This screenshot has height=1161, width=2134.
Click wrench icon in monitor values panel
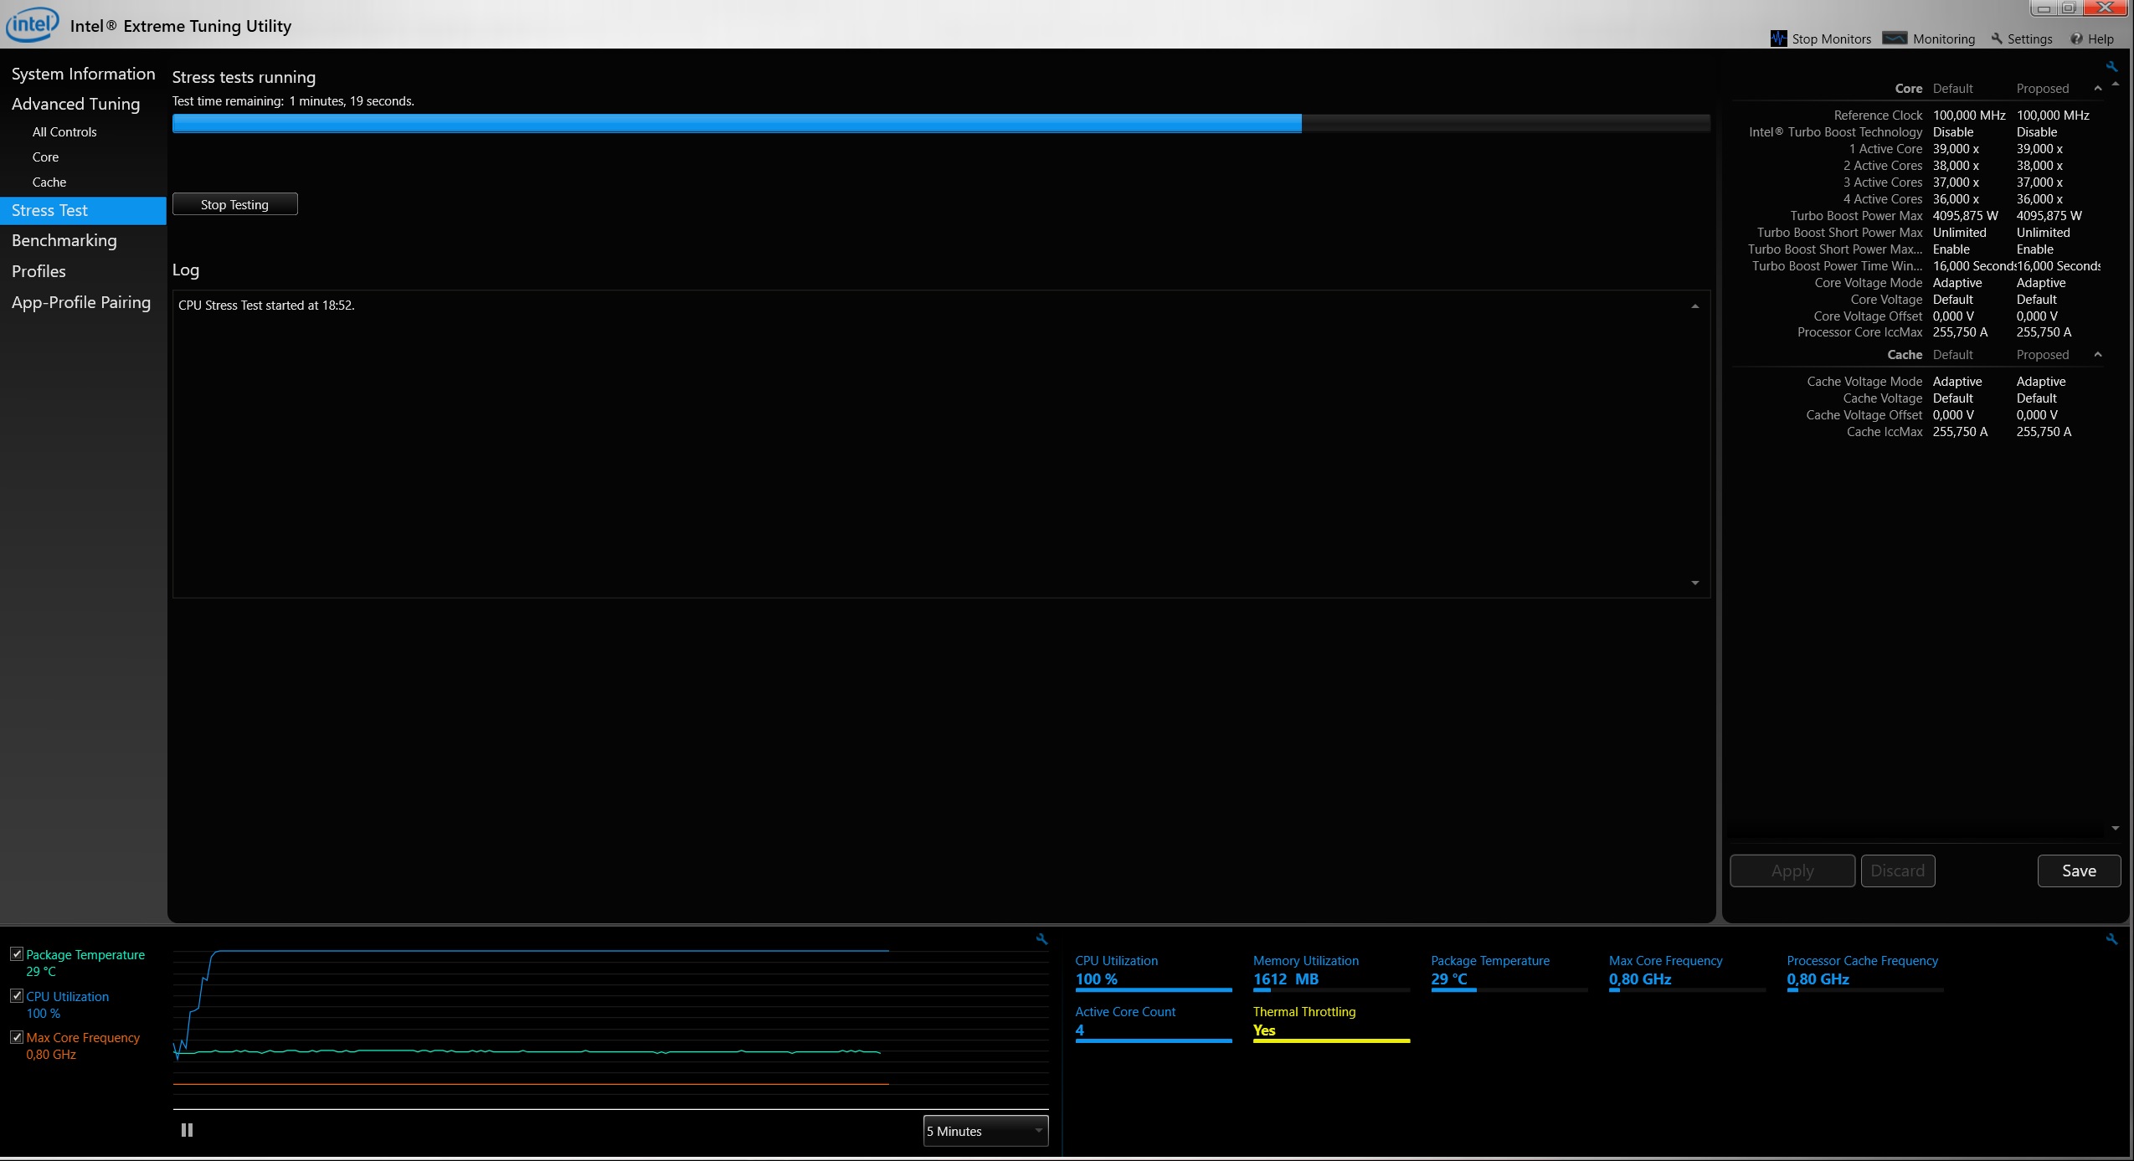pyautogui.click(x=2111, y=939)
